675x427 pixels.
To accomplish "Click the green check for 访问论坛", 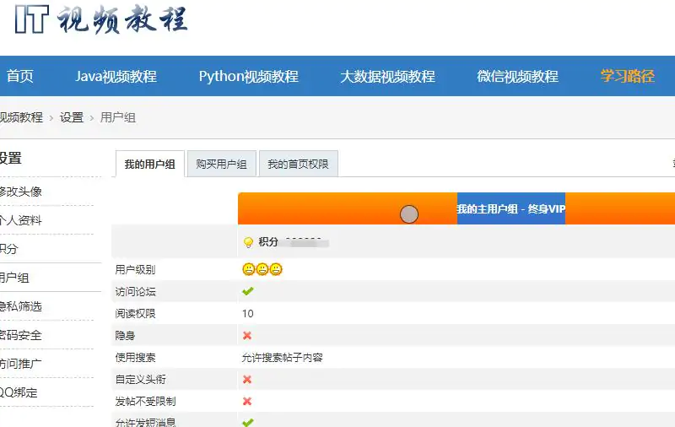I will 248,291.
